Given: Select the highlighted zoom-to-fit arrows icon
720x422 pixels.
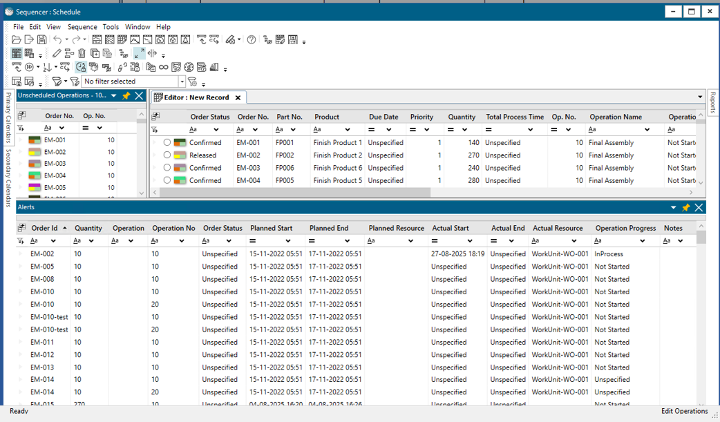Looking at the screenshot, I should click(138, 53).
